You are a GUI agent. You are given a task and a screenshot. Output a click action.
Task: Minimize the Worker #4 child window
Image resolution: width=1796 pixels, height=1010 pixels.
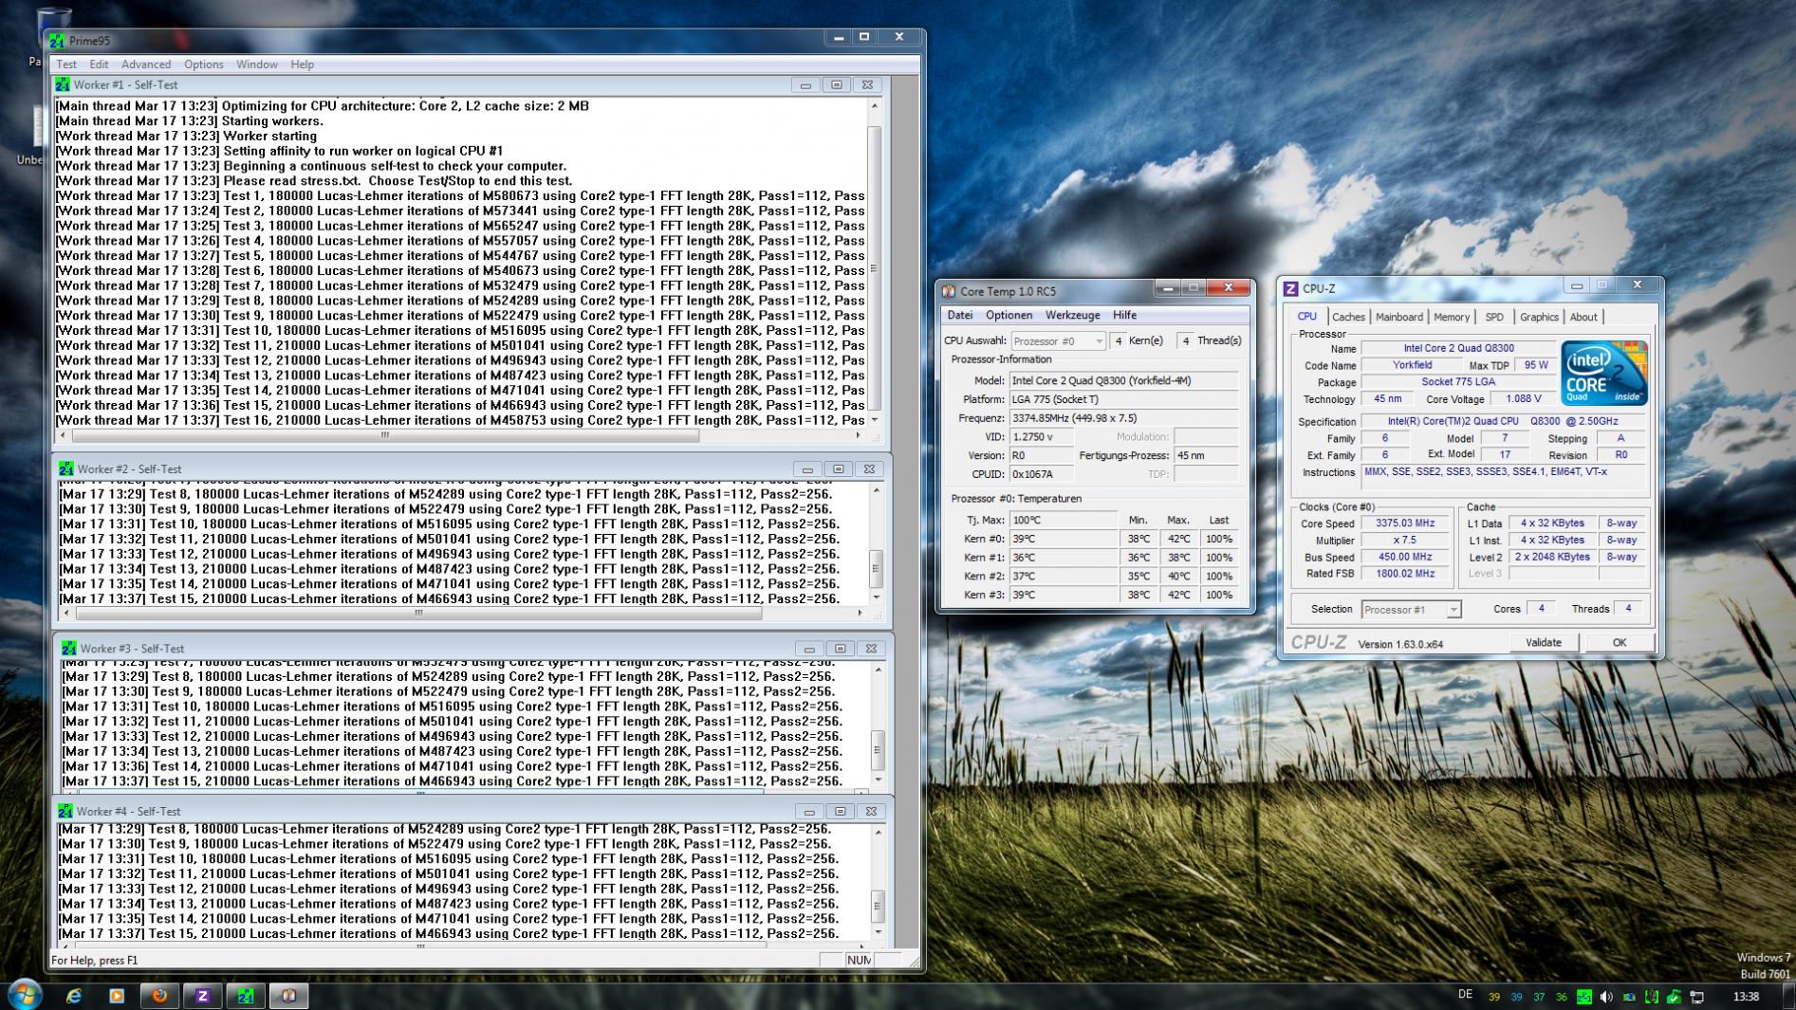tap(808, 811)
